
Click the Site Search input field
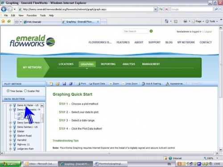pyautogui.click(x=136, y=31)
